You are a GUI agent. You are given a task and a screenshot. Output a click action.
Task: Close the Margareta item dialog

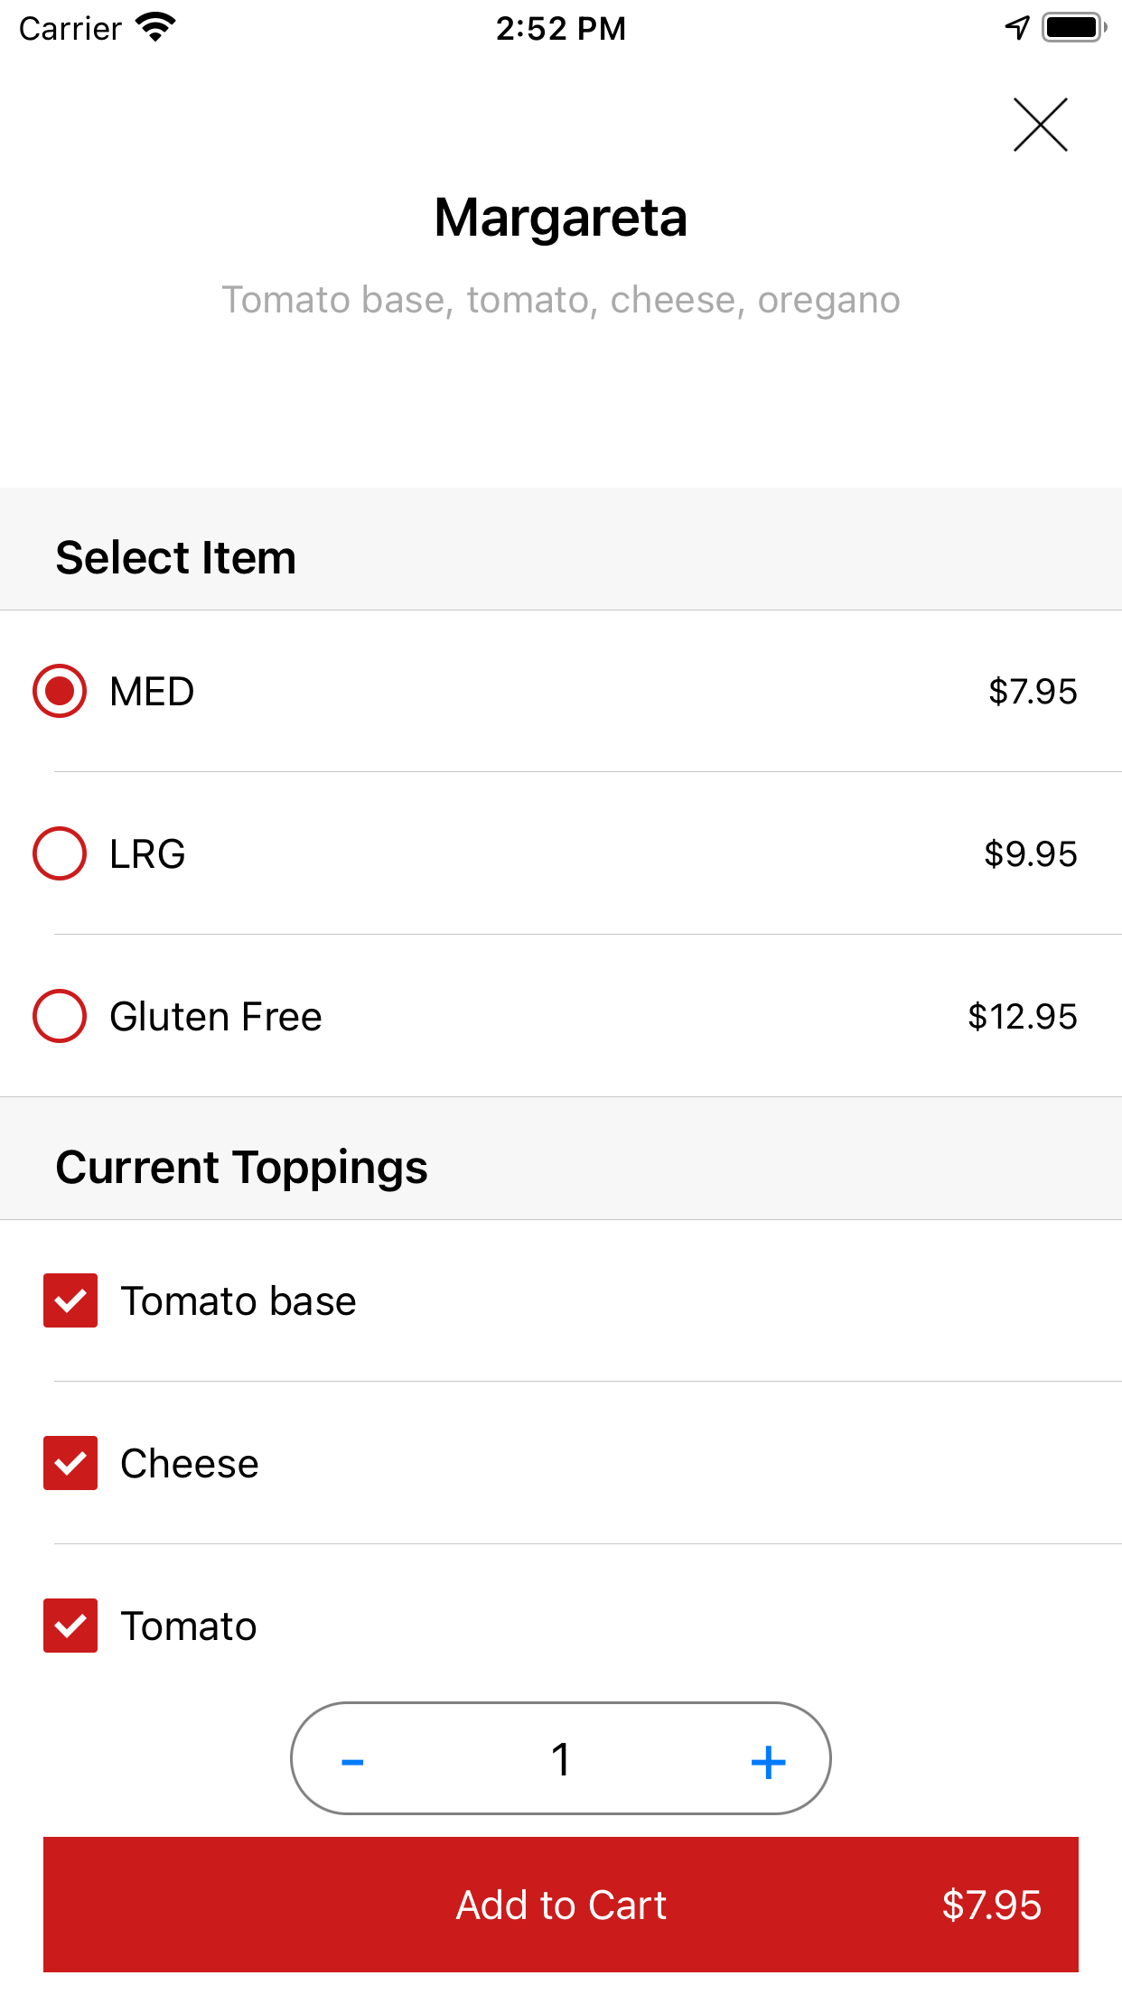pos(1040,125)
